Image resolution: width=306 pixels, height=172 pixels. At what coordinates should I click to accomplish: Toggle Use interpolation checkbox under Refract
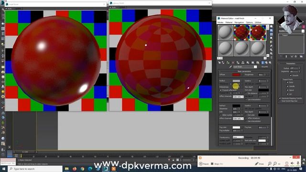point(246,121)
